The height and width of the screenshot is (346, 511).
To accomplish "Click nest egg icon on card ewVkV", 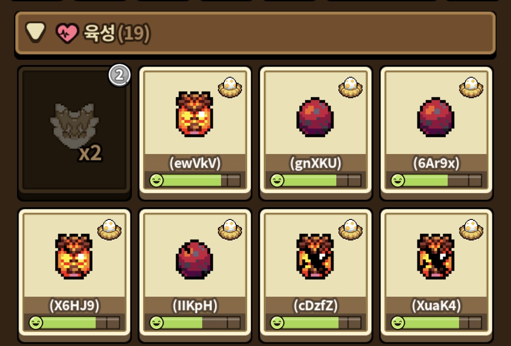I will (230, 87).
